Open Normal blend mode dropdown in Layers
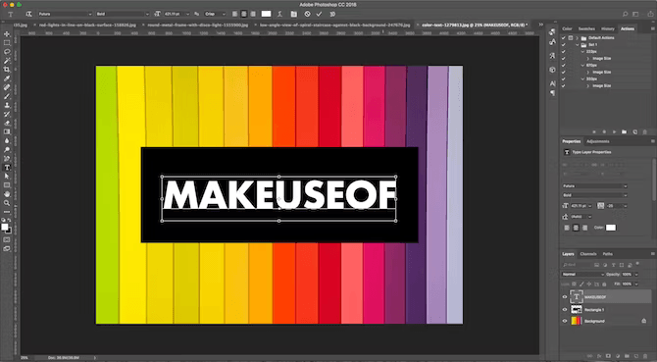 tap(582, 275)
